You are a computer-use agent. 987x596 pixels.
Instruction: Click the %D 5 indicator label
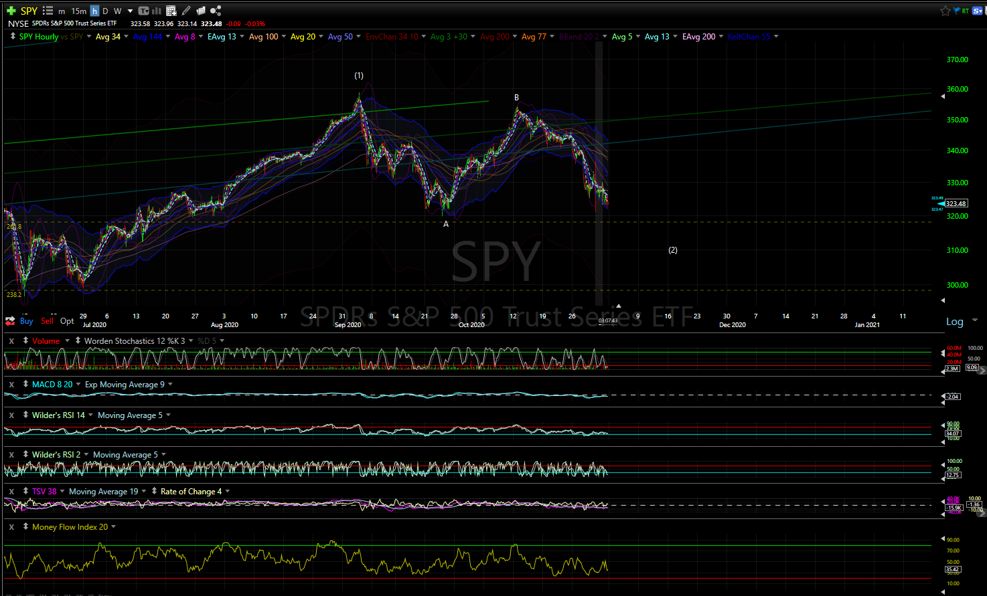pos(207,341)
